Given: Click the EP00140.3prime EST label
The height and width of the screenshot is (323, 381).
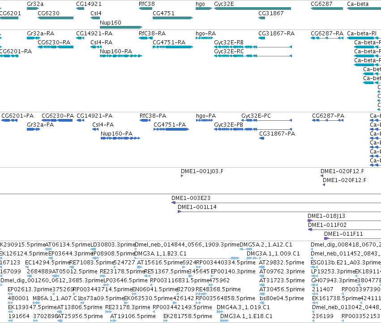Looking at the screenshot, I should (x=233, y=271).
